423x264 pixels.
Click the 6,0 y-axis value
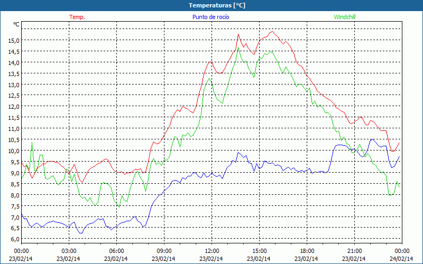click(15, 239)
